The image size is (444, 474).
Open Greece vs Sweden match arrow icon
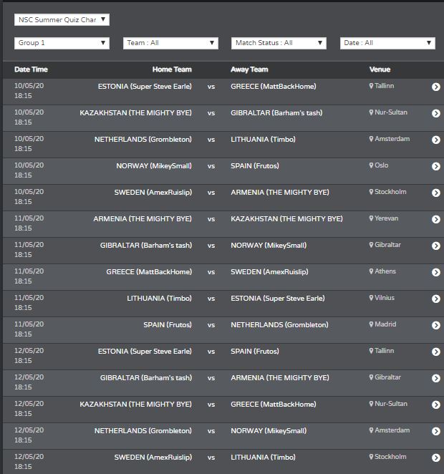point(436,272)
